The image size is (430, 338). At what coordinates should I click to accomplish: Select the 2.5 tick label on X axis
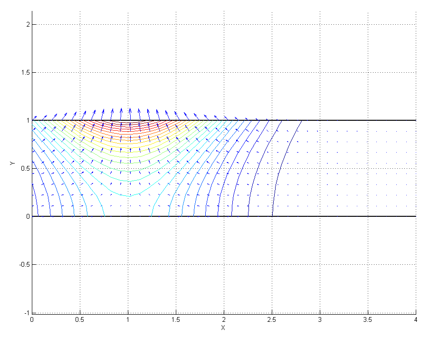point(271,320)
